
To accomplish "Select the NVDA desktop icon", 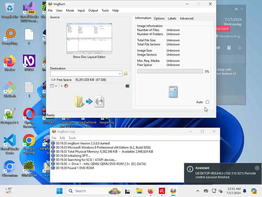I will [29, 63].
